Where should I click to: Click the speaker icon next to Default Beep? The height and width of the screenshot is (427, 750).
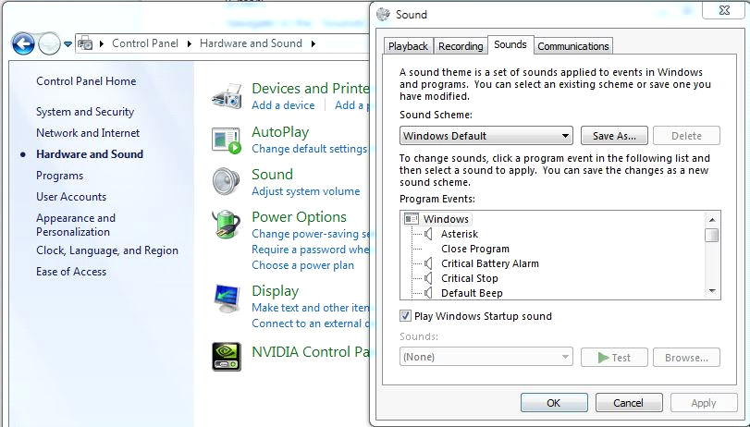click(428, 293)
